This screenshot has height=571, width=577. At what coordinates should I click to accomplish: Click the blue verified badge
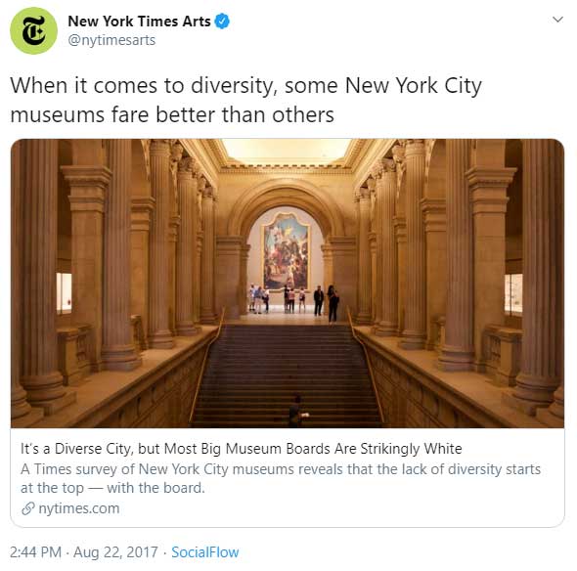tap(222, 21)
